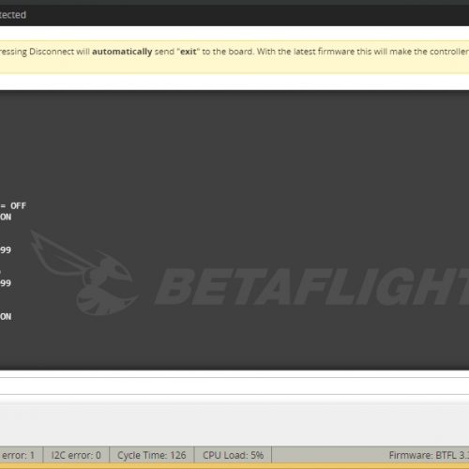Focus the CLI command input field
Image resolution: width=469 pixels, height=469 pixels.
(234, 386)
